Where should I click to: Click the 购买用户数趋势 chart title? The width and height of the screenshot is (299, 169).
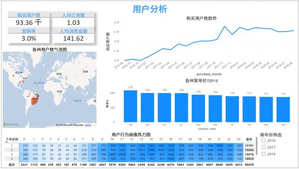coord(201,18)
